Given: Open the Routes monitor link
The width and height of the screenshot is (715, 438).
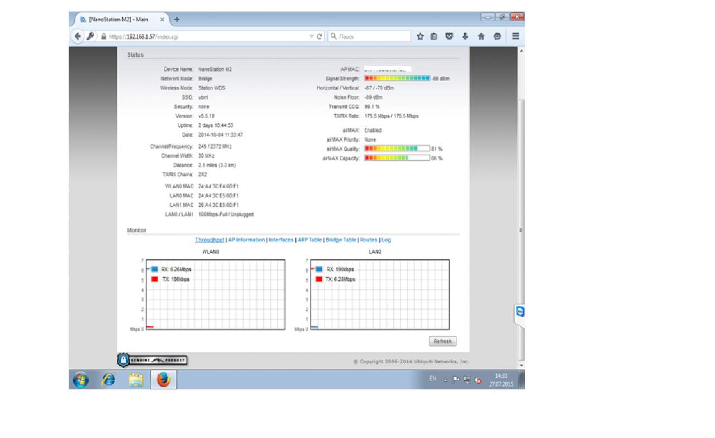Looking at the screenshot, I should (369, 240).
